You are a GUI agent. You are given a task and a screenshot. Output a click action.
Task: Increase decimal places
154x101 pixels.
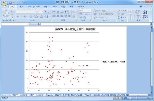(81, 18)
